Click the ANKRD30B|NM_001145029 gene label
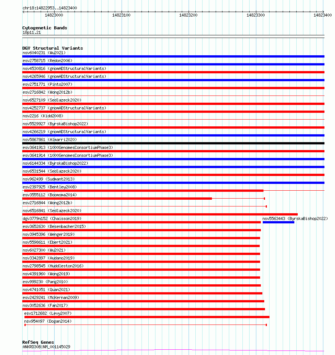The image size is (335, 355). [46, 347]
